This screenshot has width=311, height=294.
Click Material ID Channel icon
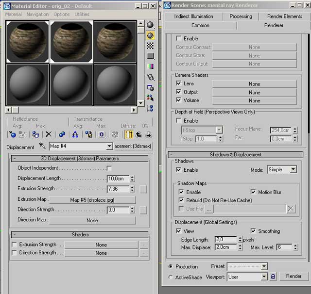(x=102, y=134)
